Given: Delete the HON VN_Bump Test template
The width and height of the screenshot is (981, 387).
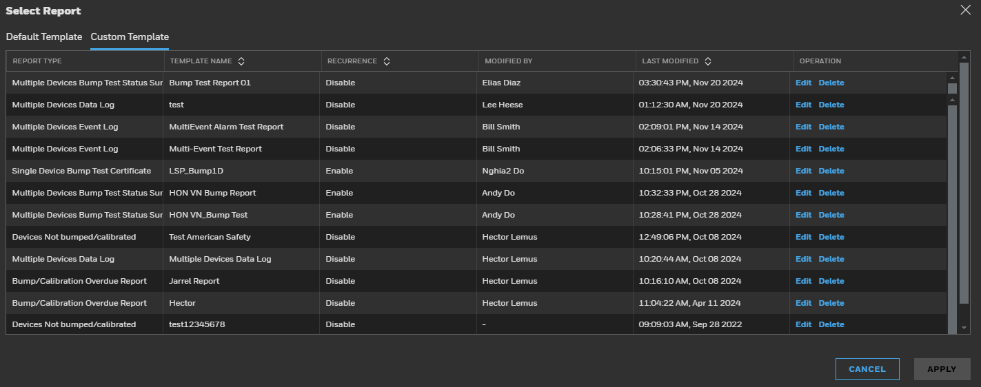Looking at the screenshot, I should (x=831, y=215).
